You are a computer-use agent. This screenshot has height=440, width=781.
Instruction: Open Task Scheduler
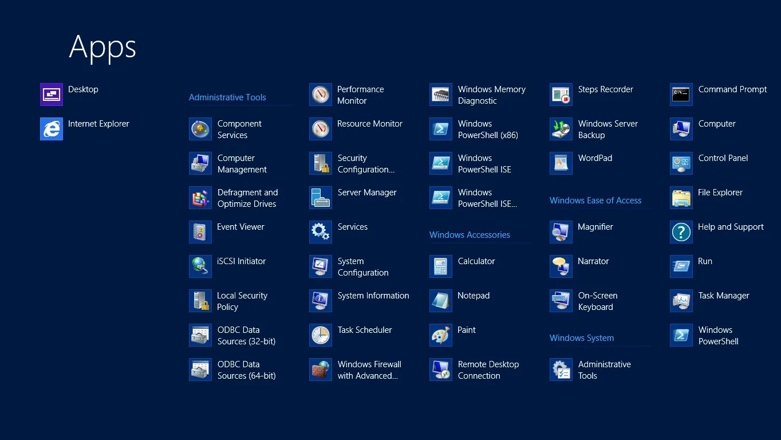tap(364, 329)
